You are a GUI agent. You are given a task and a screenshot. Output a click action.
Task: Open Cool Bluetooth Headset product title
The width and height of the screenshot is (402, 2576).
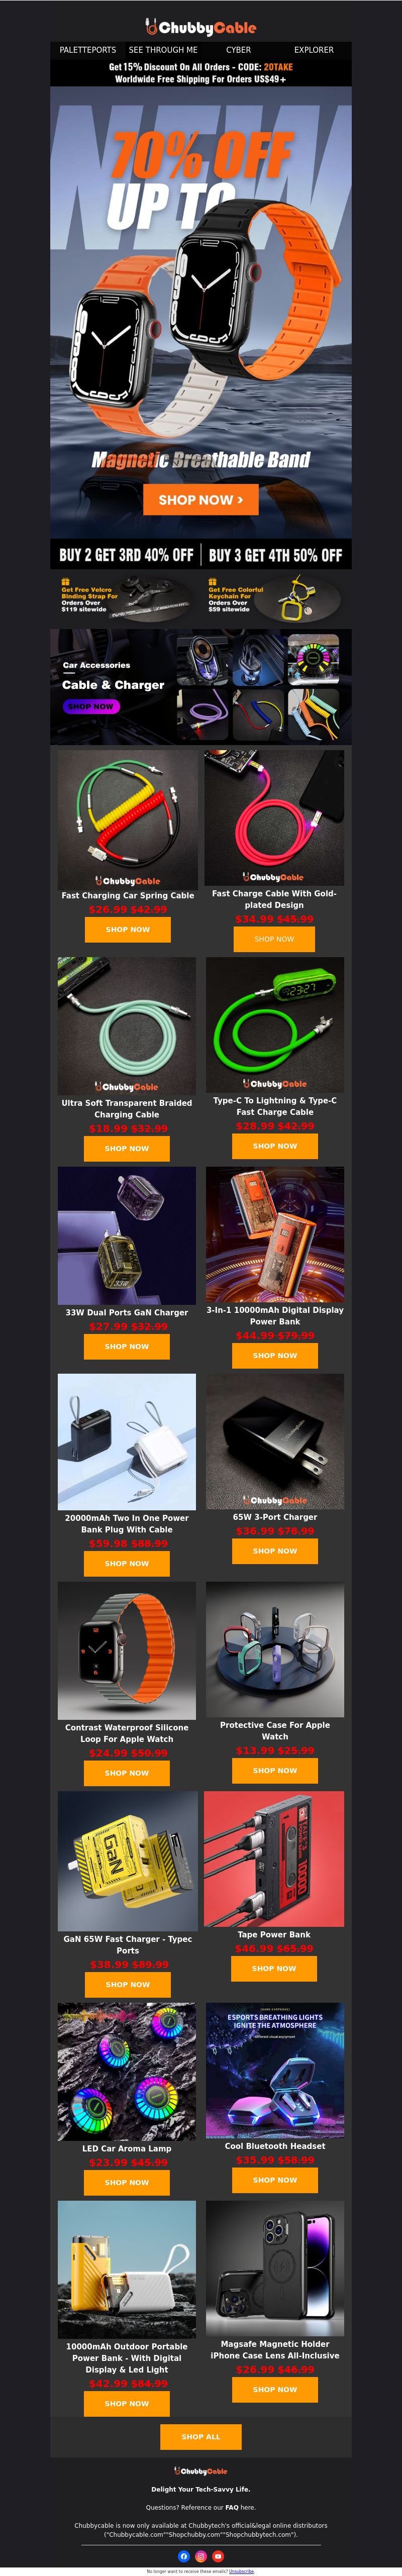pyautogui.click(x=275, y=2145)
